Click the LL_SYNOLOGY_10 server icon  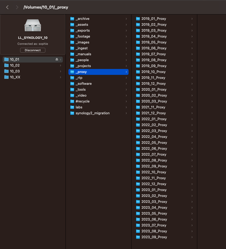coord(33,26)
